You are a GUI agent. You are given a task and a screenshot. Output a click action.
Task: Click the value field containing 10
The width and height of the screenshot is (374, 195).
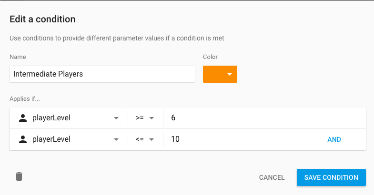244,139
